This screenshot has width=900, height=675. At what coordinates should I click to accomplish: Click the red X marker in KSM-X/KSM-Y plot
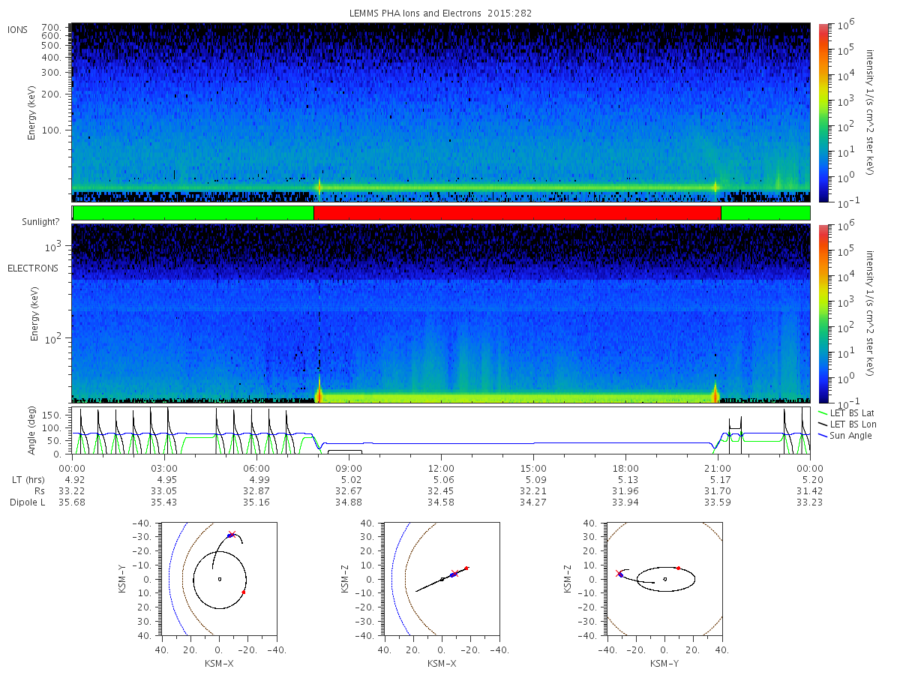point(232,535)
